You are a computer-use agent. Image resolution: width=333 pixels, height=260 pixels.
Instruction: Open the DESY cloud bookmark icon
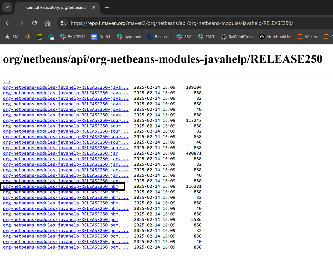pyautogui.click(x=51, y=37)
